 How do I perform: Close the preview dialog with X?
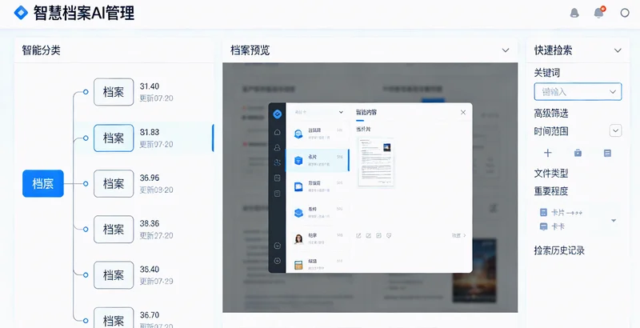point(462,113)
